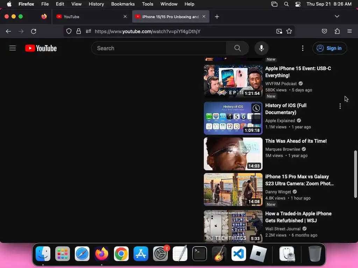The height and width of the screenshot is (268, 358).
Task: Visit Wall Street Journal channel
Action: 283,229
